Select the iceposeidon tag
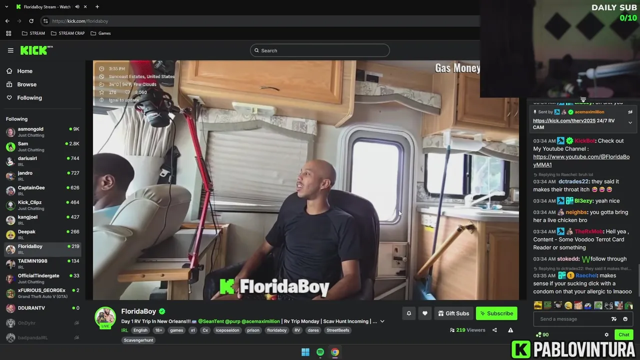 [227, 330]
